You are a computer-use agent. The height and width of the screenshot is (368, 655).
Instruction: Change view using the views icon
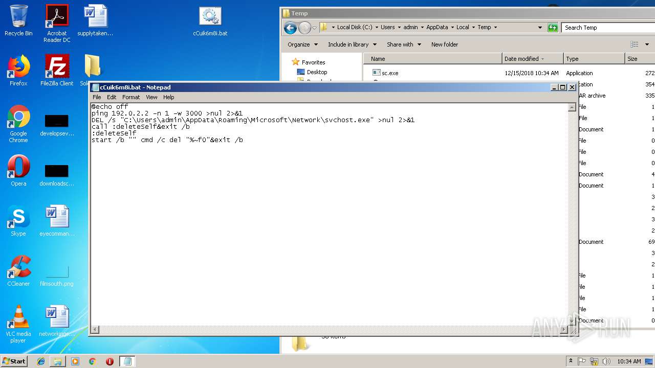[635, 44]
